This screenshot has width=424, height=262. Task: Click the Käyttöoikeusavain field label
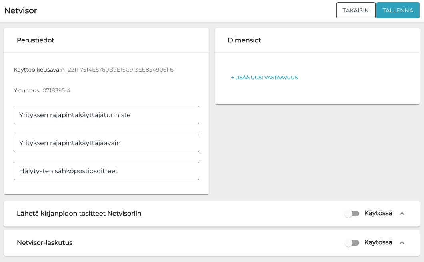(39, 70)
